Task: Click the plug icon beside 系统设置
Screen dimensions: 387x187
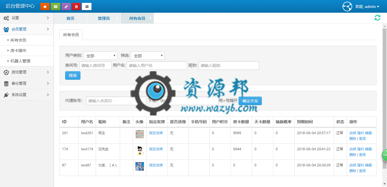Action: pyautogui.click(x=6, y=95)
